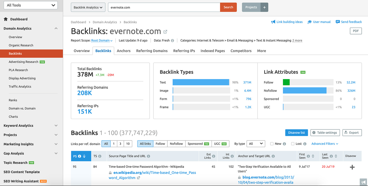Open the Backlink Analytics dropdown
Image resolution: width=368 pixels, height=186 pixels.
point(88,7)
